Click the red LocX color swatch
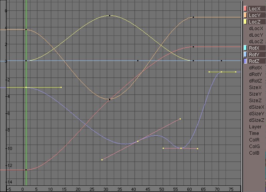 pos(245,8)
